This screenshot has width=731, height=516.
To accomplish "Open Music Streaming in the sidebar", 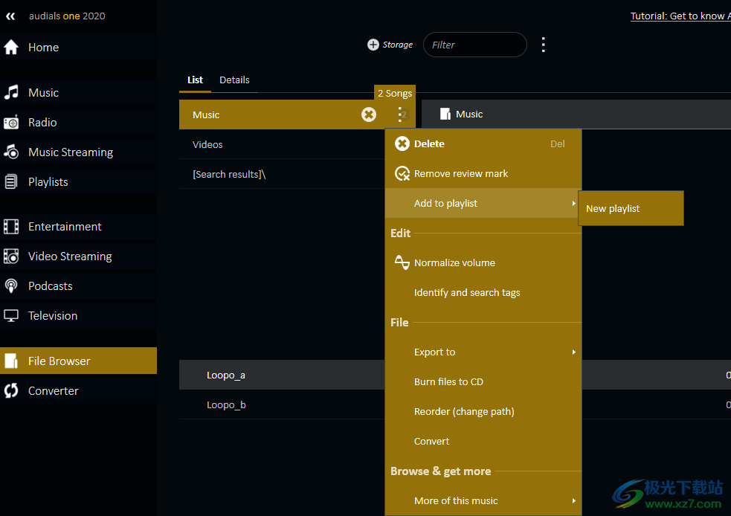I will [x=78, y=152].
